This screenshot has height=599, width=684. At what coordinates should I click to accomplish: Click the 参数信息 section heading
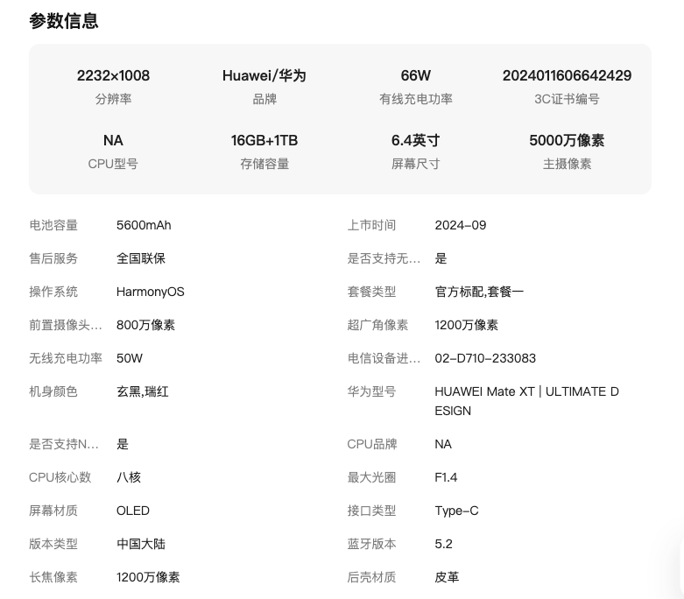pos(64,21)
